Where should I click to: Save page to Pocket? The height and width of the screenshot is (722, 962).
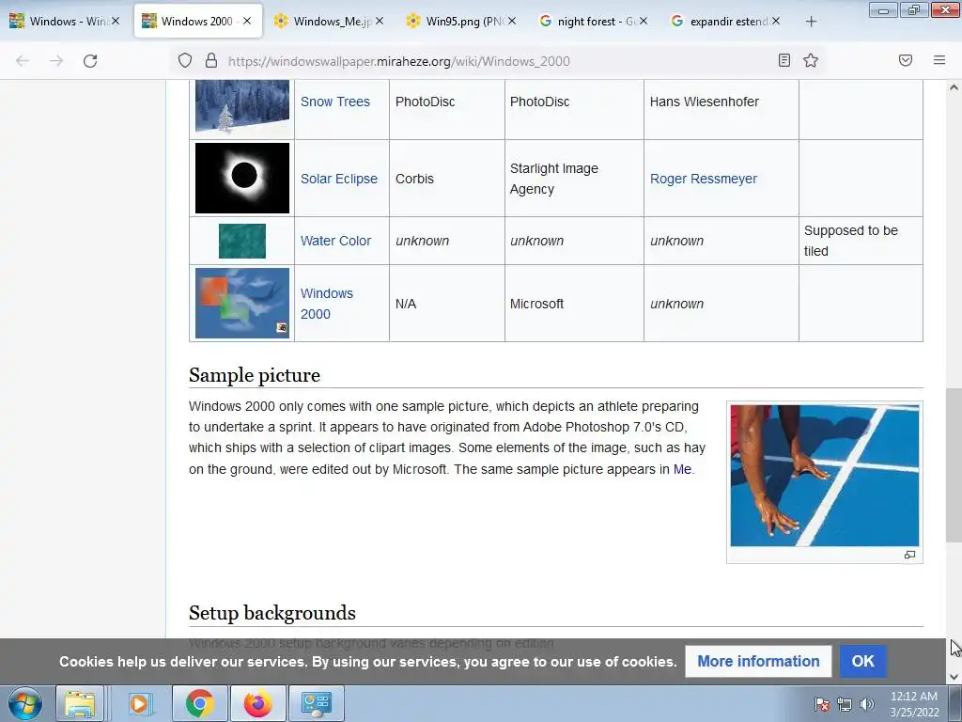(906, 60)
